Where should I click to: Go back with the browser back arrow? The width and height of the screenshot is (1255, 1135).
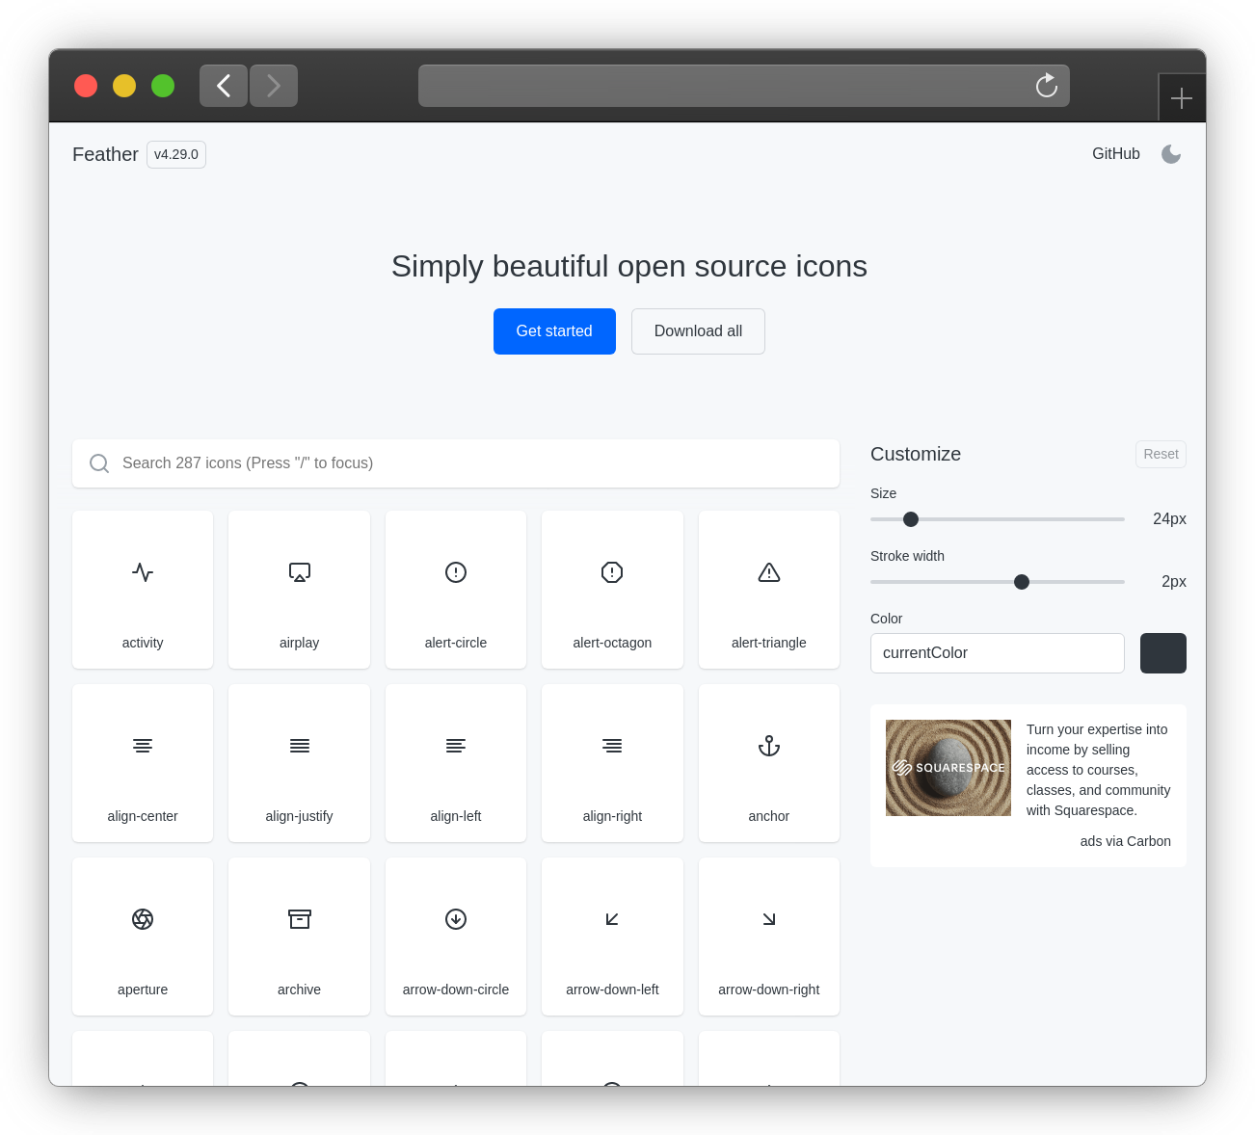[224, 86]
